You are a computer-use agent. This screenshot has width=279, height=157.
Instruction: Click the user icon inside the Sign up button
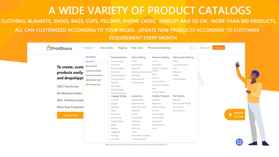pos(214,48)
